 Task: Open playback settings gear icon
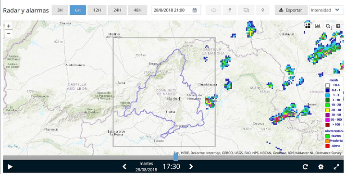pyautogui.click(x=321, y=167)
